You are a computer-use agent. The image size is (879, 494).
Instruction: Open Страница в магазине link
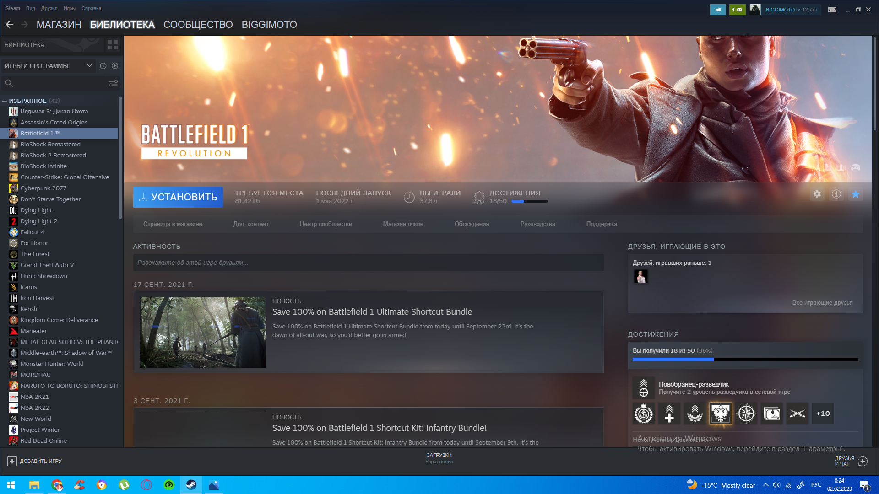click(173, 224)
